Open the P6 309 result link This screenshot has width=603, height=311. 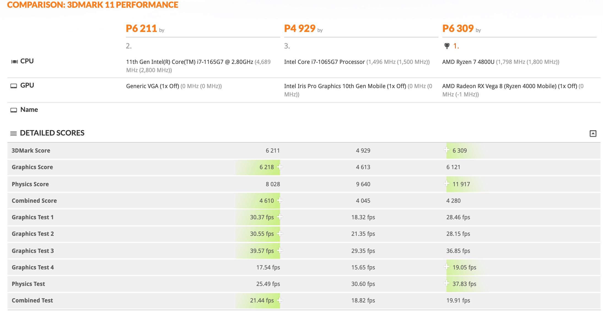(458, 29)
